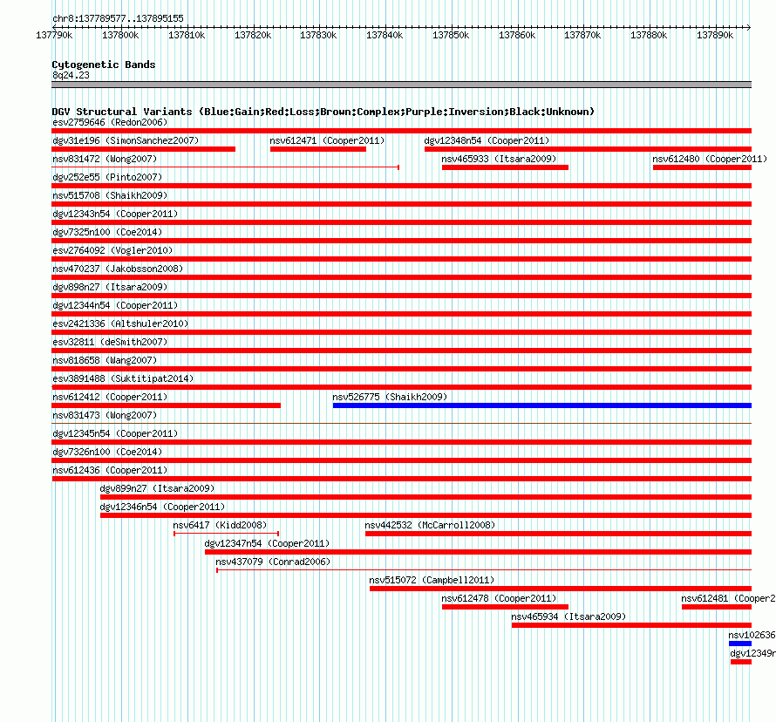Select the nsv612436 (Cooper2011) variant
This screenshot has width=776, height=722.
pyautogui.click(x=110, y=470)
